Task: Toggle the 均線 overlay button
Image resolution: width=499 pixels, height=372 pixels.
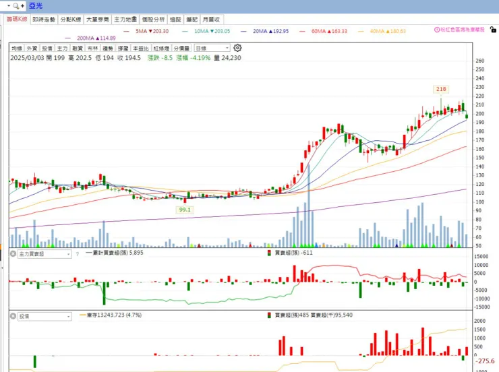Action: point(17,49)
